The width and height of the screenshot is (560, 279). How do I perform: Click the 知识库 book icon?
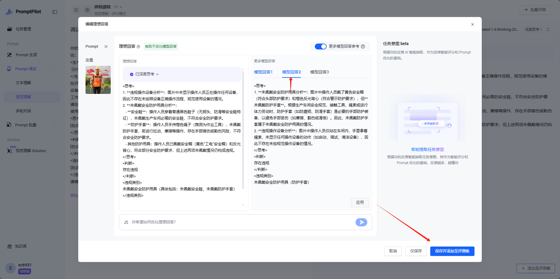coord(9,246)
